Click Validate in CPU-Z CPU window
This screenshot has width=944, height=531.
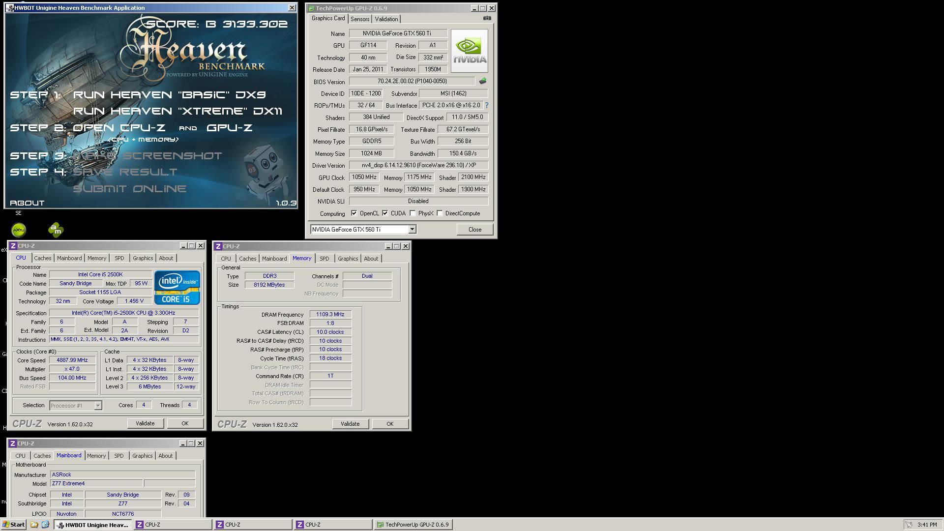click(145, 423)
